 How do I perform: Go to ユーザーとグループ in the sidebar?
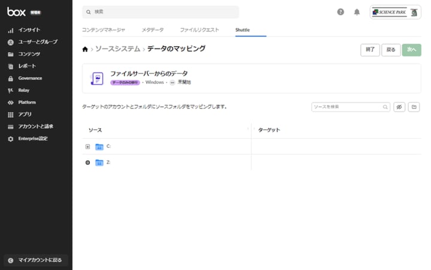37,42
